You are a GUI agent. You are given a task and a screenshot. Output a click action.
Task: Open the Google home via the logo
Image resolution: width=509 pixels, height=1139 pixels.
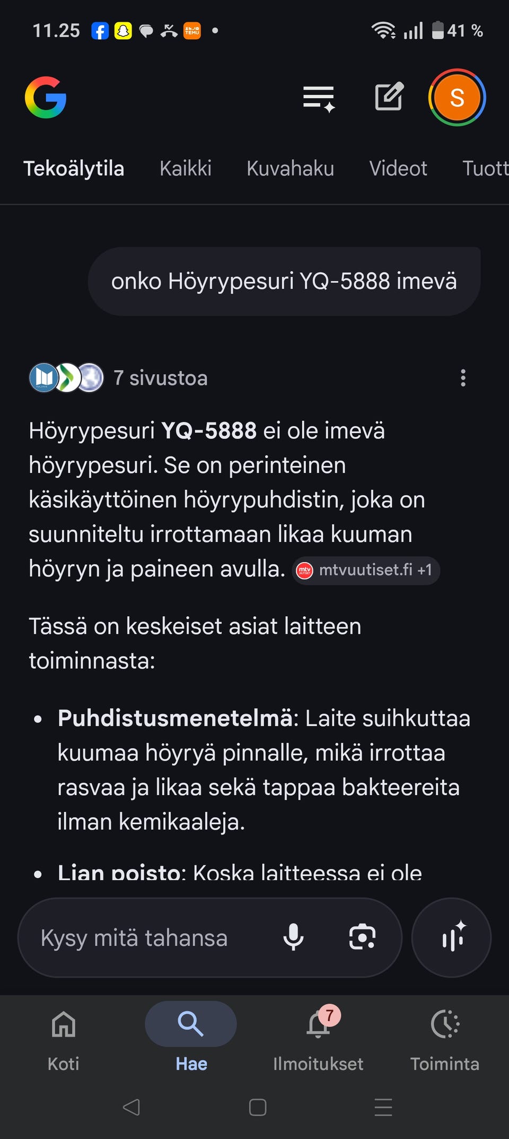pos(46,97)
